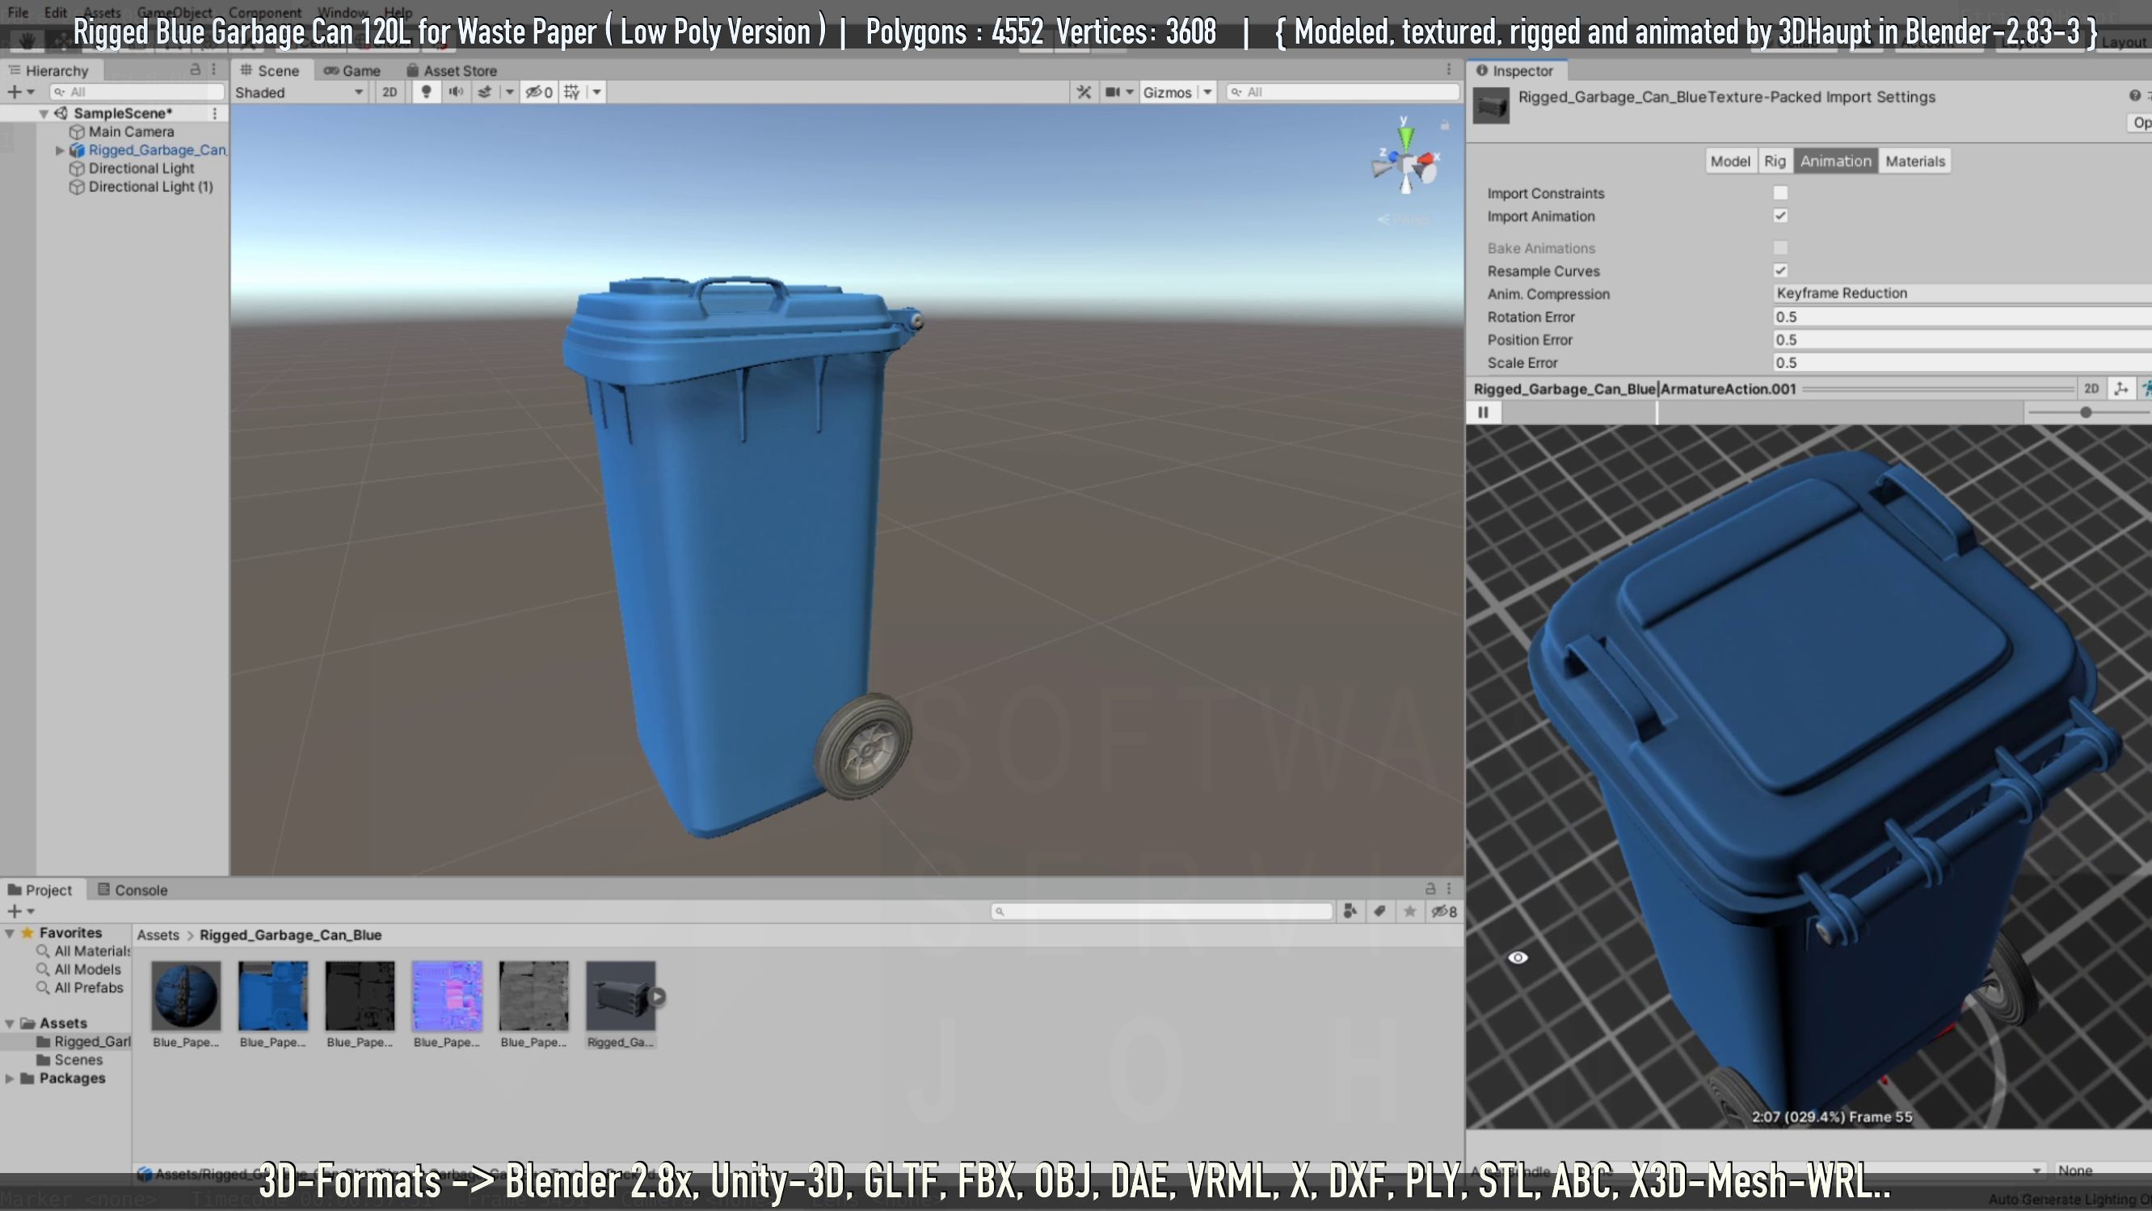Toggle 2D view in Scene toolbar
Screen dimensions: 2152x1211
click(390, 92)
